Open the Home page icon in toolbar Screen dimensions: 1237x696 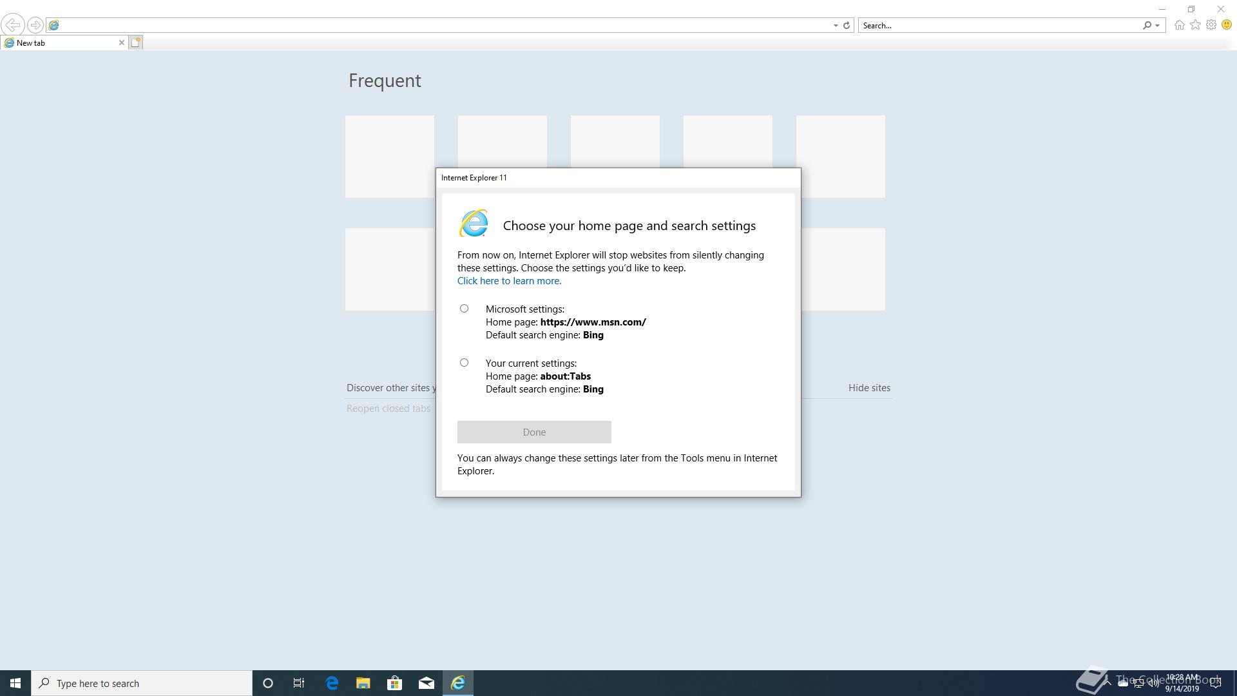coord(1179,25)
